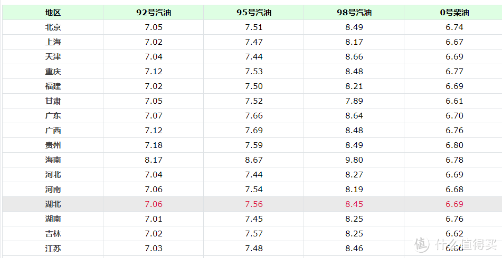Click 福建 95号汽油 price 7.50

click(254, 86)
